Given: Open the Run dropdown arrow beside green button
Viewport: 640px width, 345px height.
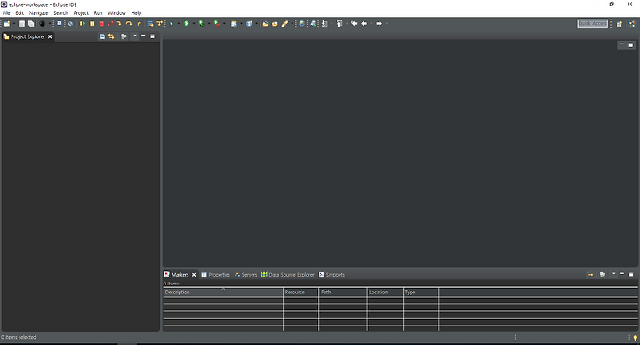Looking at the screenshot, I should point(194,24).
